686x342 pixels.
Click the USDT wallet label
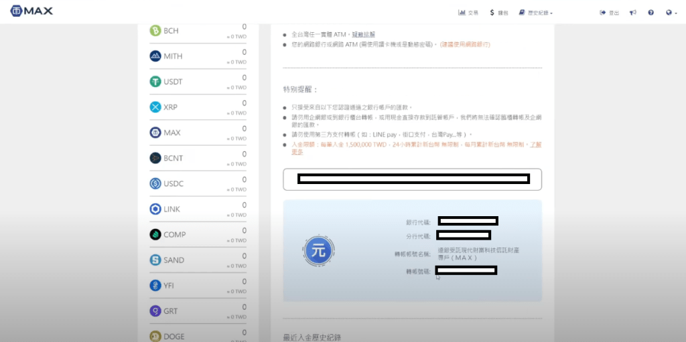174,82
